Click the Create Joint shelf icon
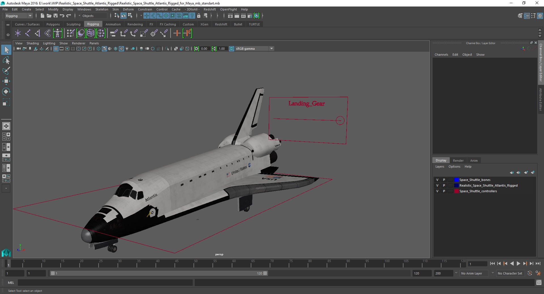The image size is (544, 294). pos(27,33)
